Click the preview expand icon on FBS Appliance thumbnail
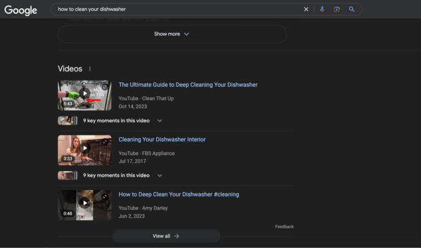Image resolution: width=421 pixels, height=248 pixels. tap(105, 142)
